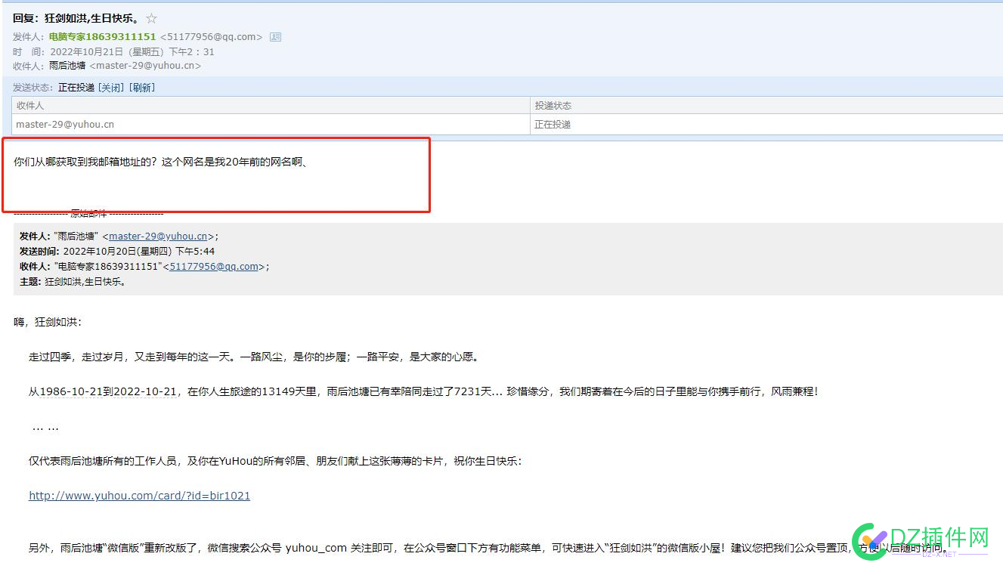Click paragraph starting 走过四季，走过岁月
The height and width of the screenshot is (572, 1003).
254,357
